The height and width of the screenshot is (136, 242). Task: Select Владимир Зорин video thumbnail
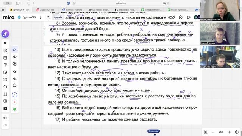(220, 57)
